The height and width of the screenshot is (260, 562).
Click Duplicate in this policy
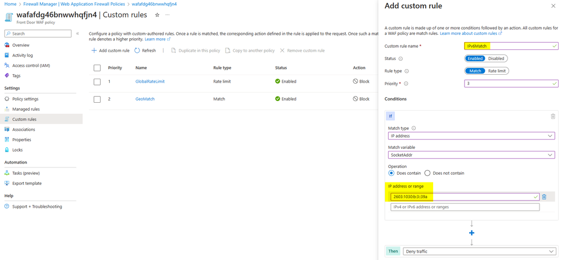click(x=195, y=51)
